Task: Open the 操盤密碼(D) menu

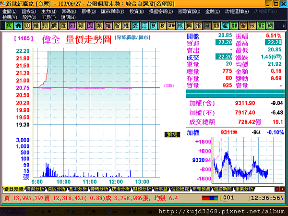Action: [161, 12]
